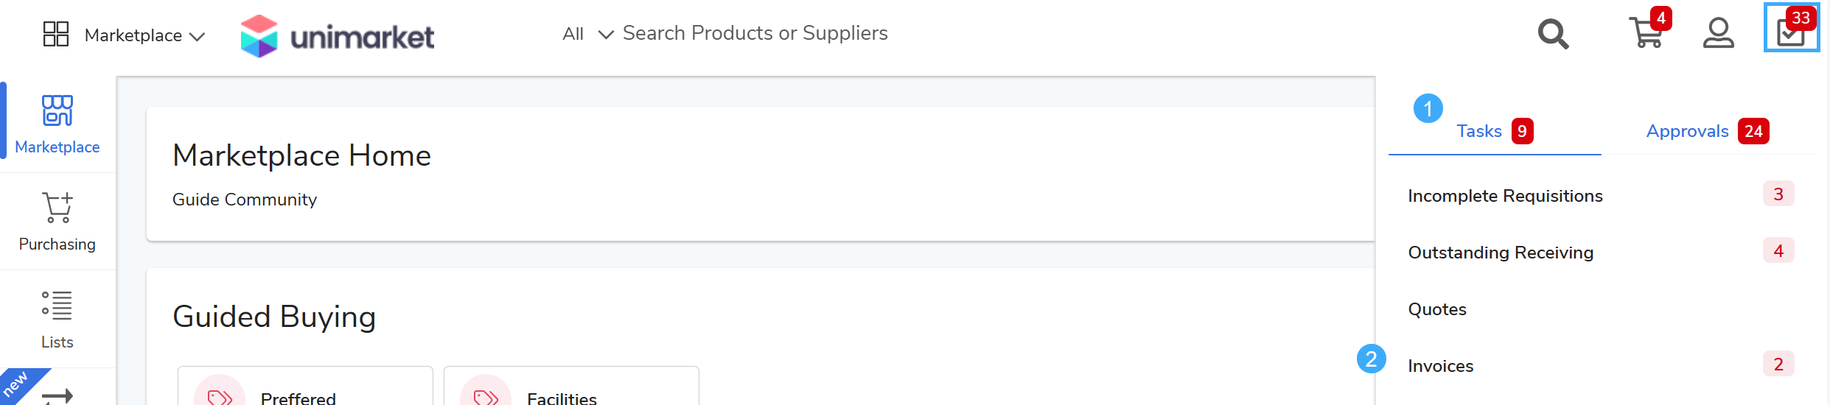1830x405 pixels.
Task: Open Outstanding Receiving tasks
Action: (1501, 253)
